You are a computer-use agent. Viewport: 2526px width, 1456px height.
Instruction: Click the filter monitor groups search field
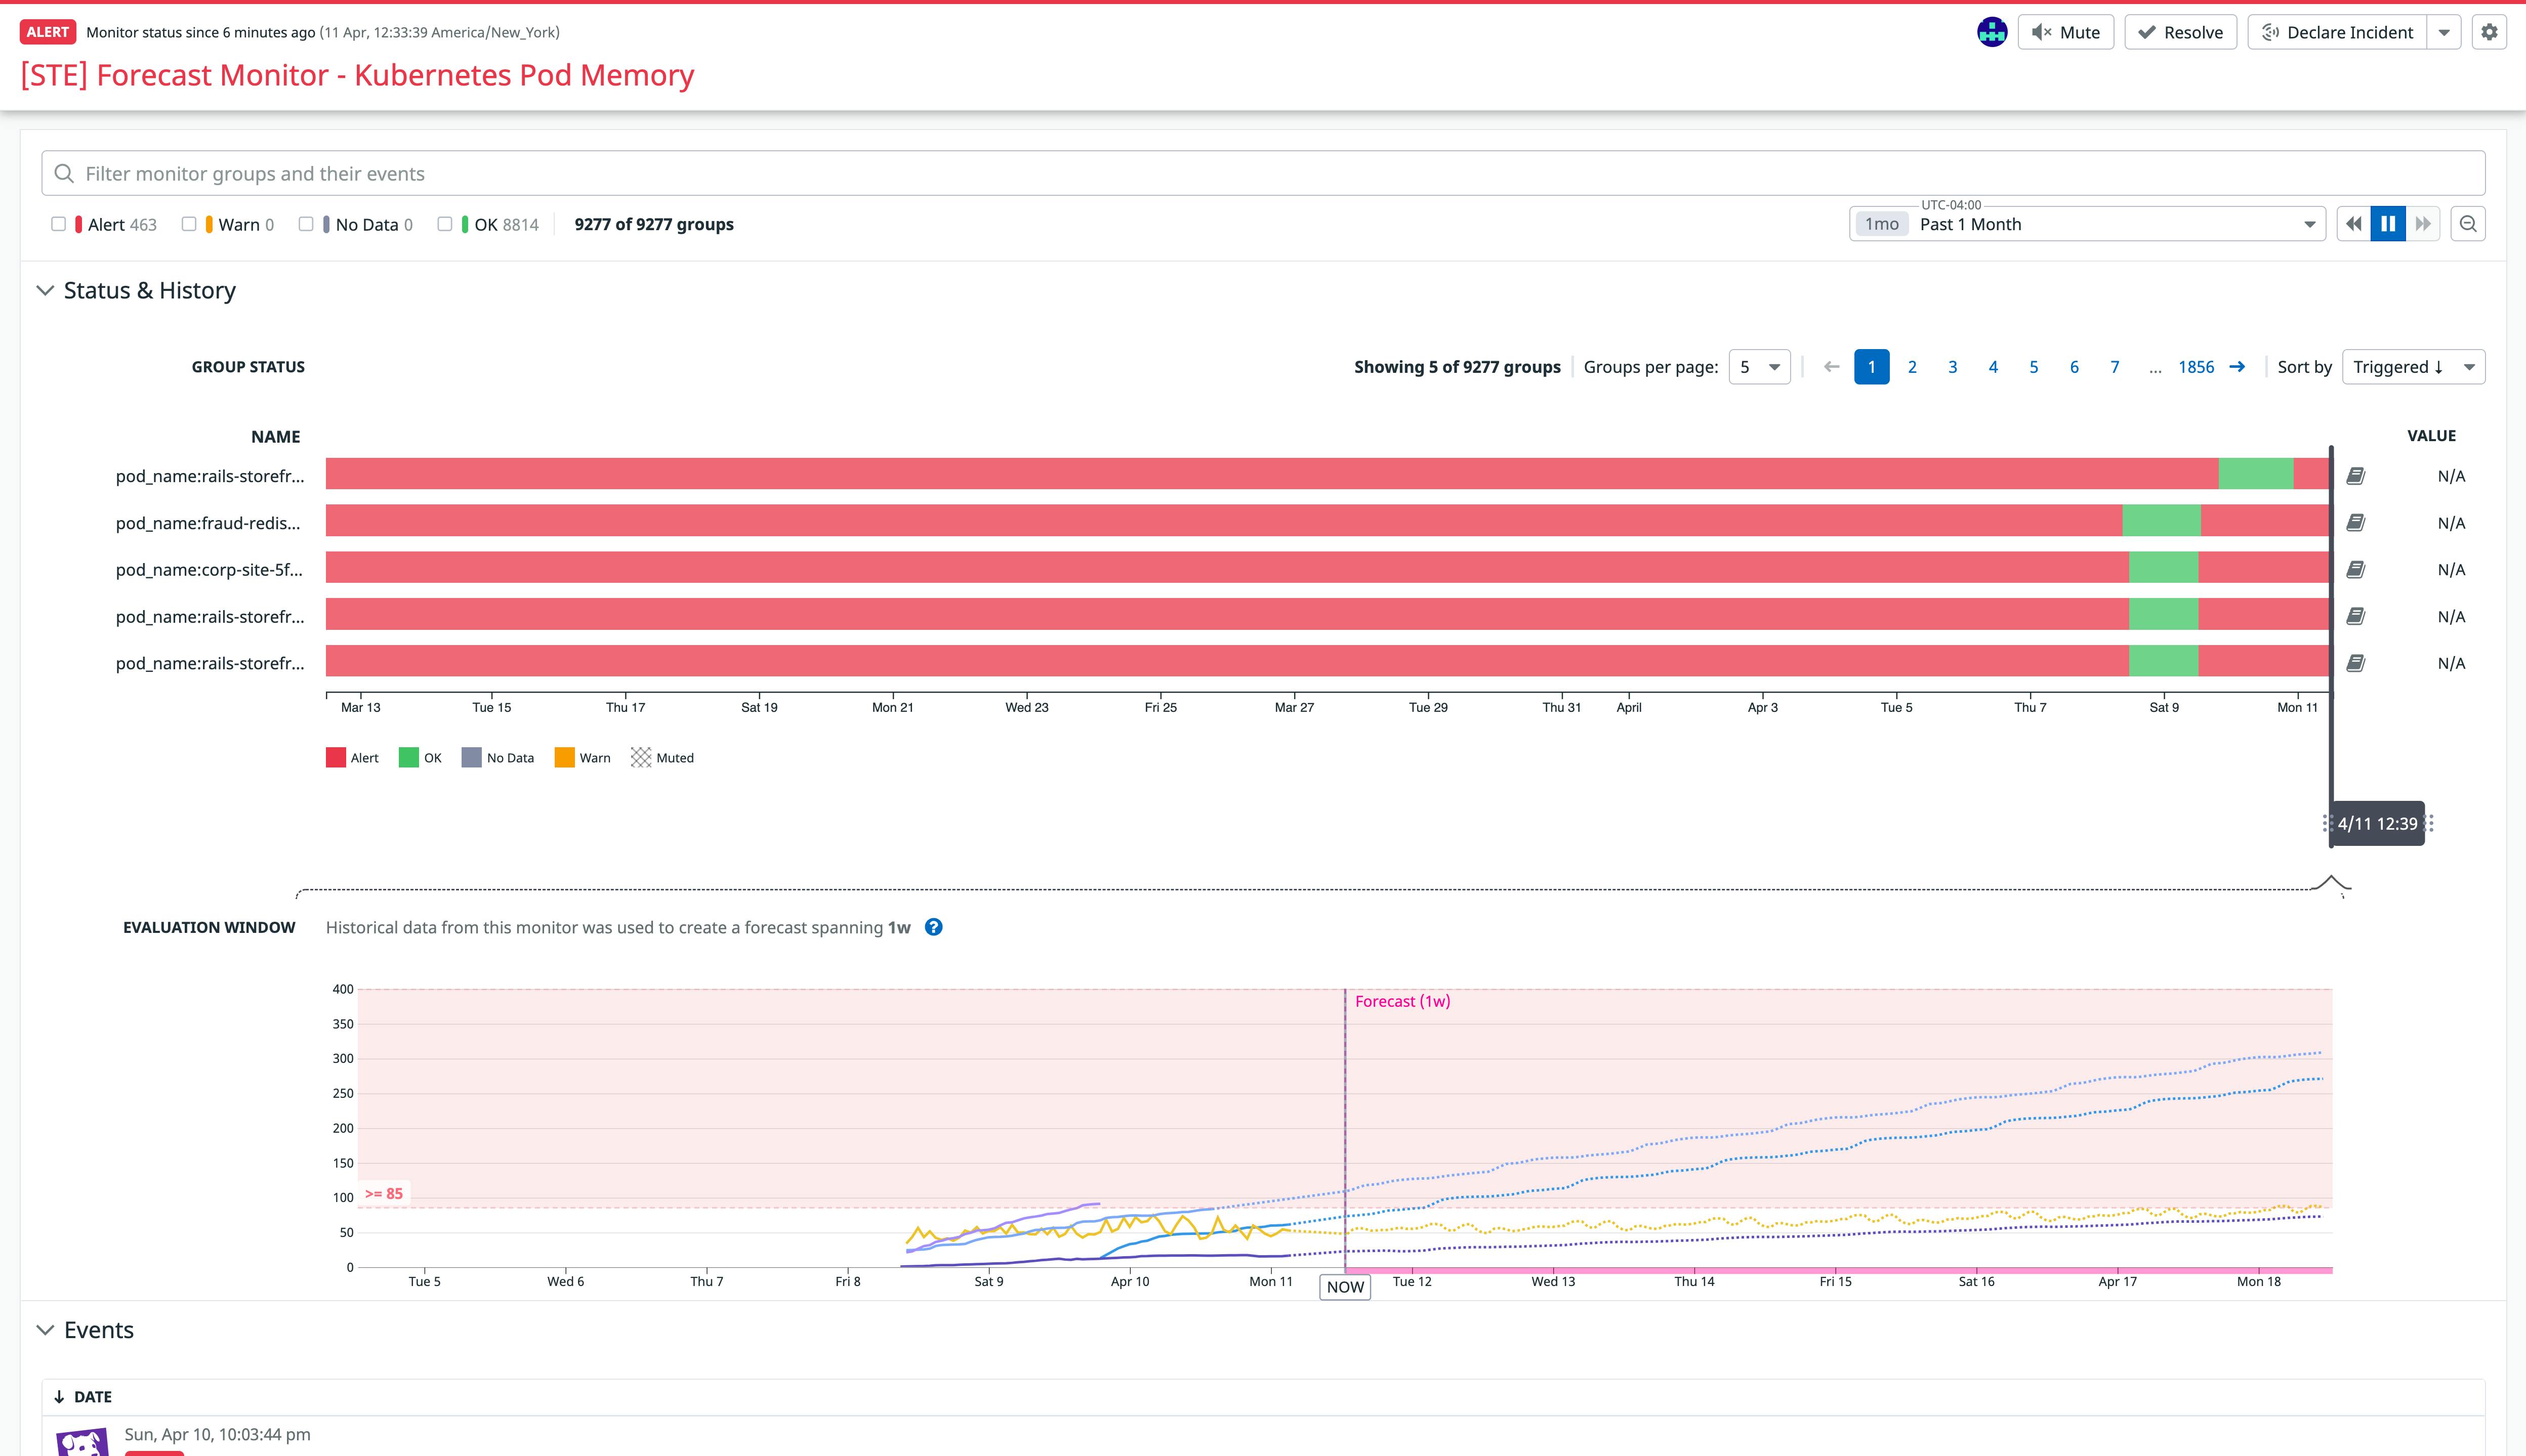pos(1263,174)
